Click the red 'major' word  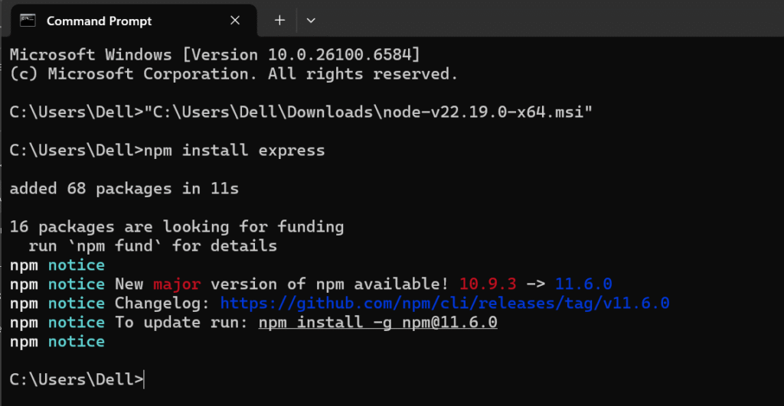click(177, 284)
